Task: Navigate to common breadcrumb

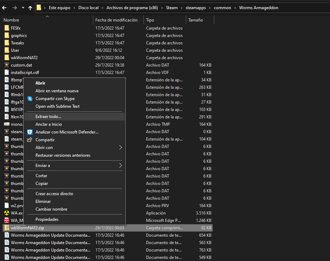Action: click(222, 8)
